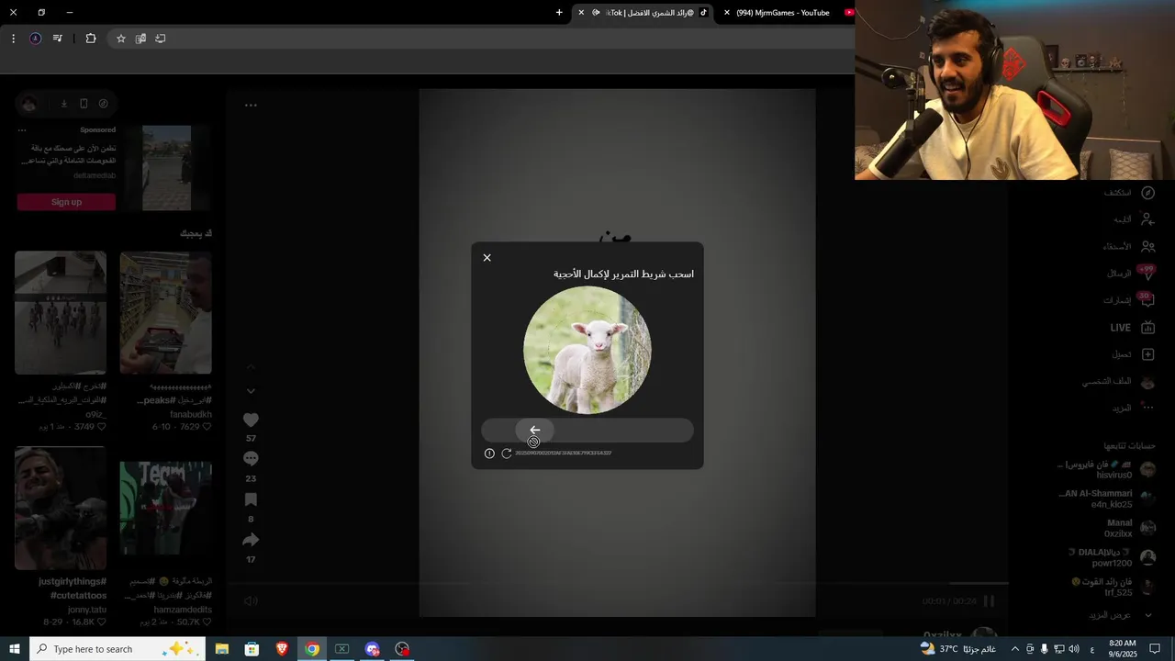
Task: Pause the TikTok video
Action: (x=989, y=601)
